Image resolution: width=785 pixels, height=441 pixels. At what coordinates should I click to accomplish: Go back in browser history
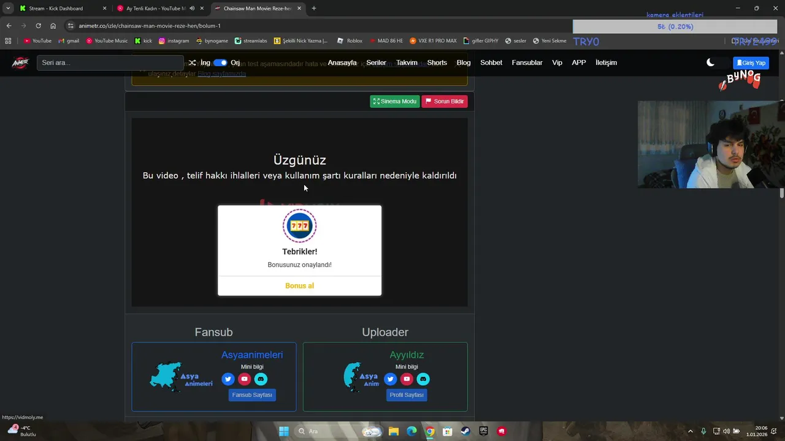click(9, 26)
